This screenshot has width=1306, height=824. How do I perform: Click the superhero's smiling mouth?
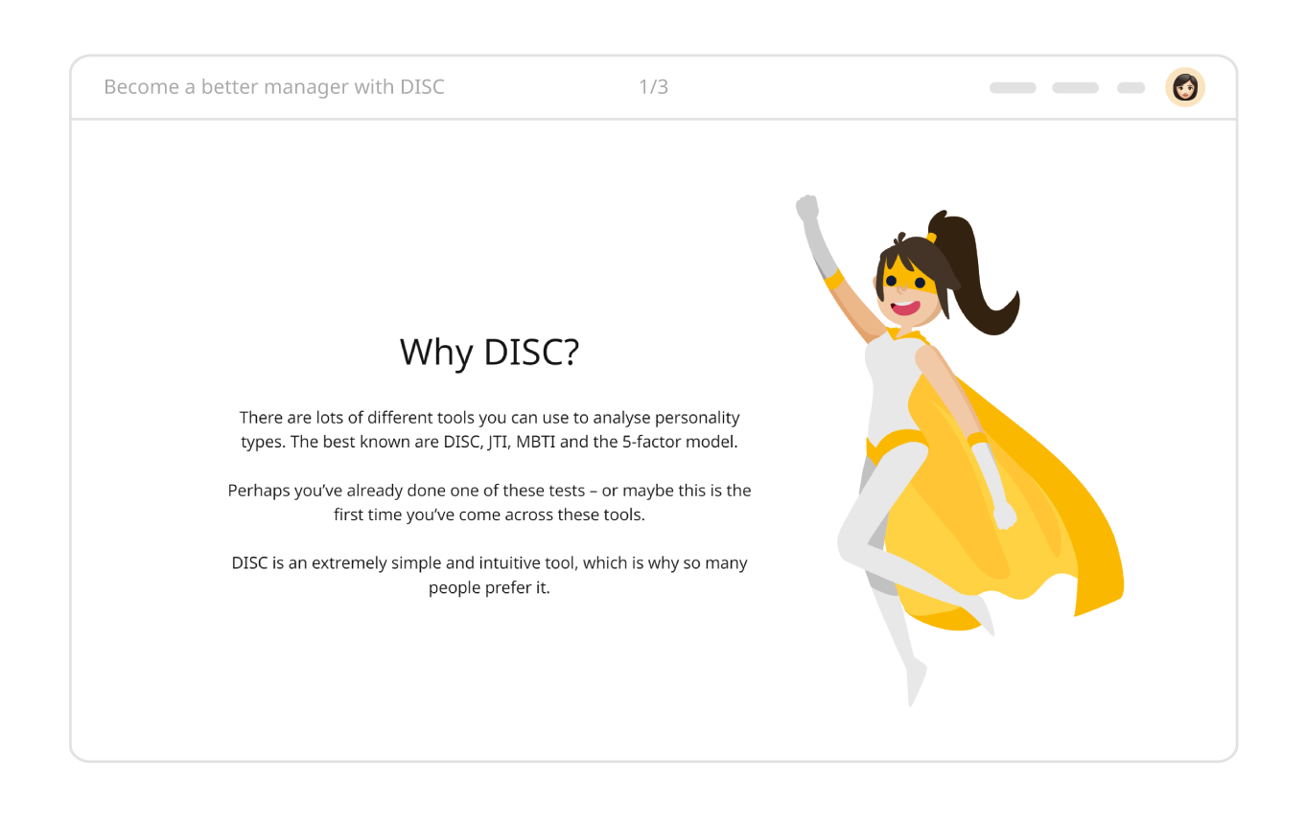[x=905, y=309]
